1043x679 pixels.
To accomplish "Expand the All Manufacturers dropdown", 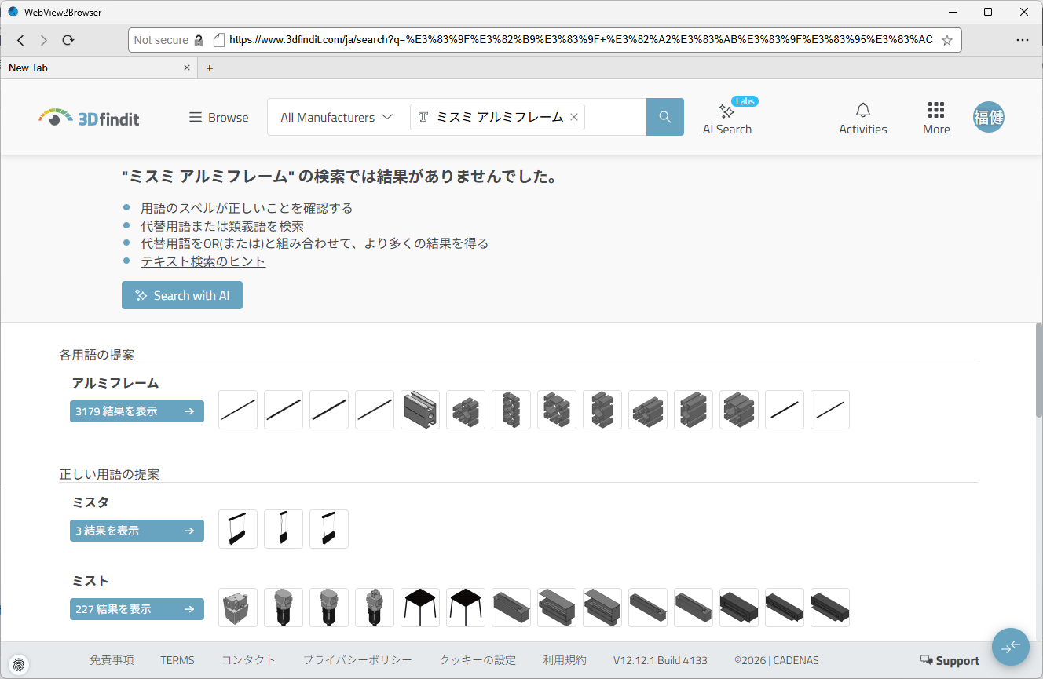I will point(336,117).
